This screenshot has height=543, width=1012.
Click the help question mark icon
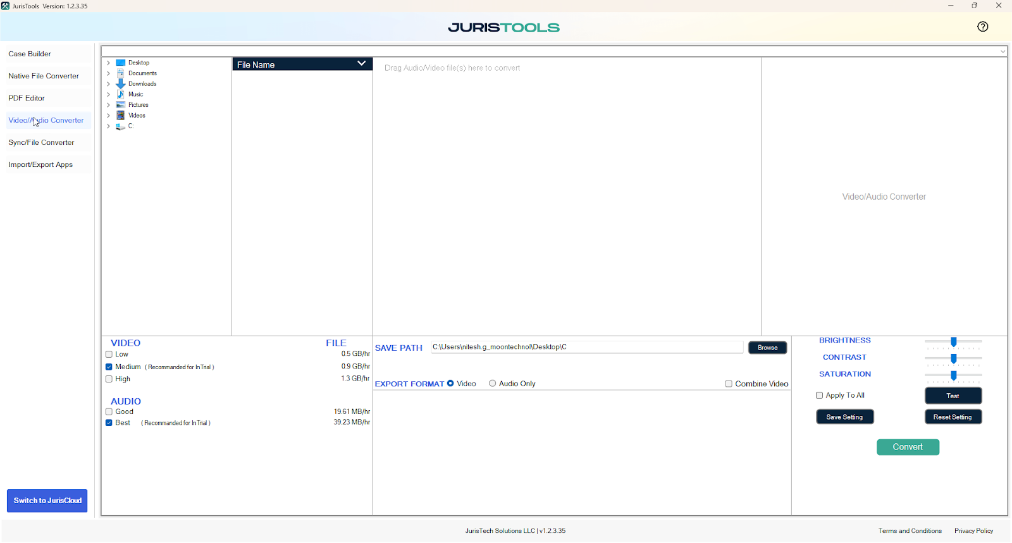[982, 27]
